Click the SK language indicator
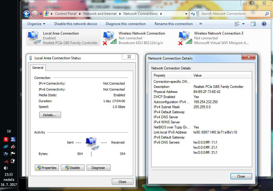The image size is (273, 191). (x=9, y=132)
